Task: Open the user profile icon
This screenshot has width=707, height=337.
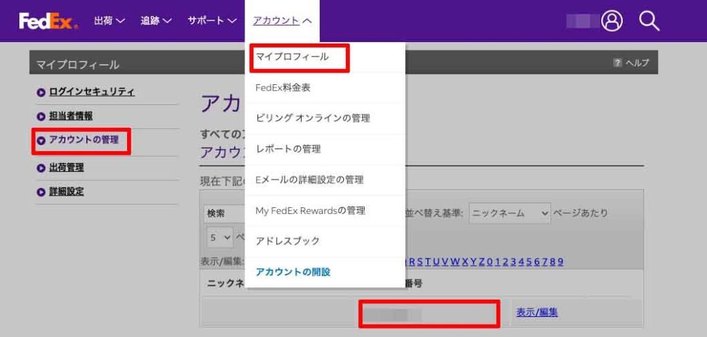Action: click(x=612, y=21)
